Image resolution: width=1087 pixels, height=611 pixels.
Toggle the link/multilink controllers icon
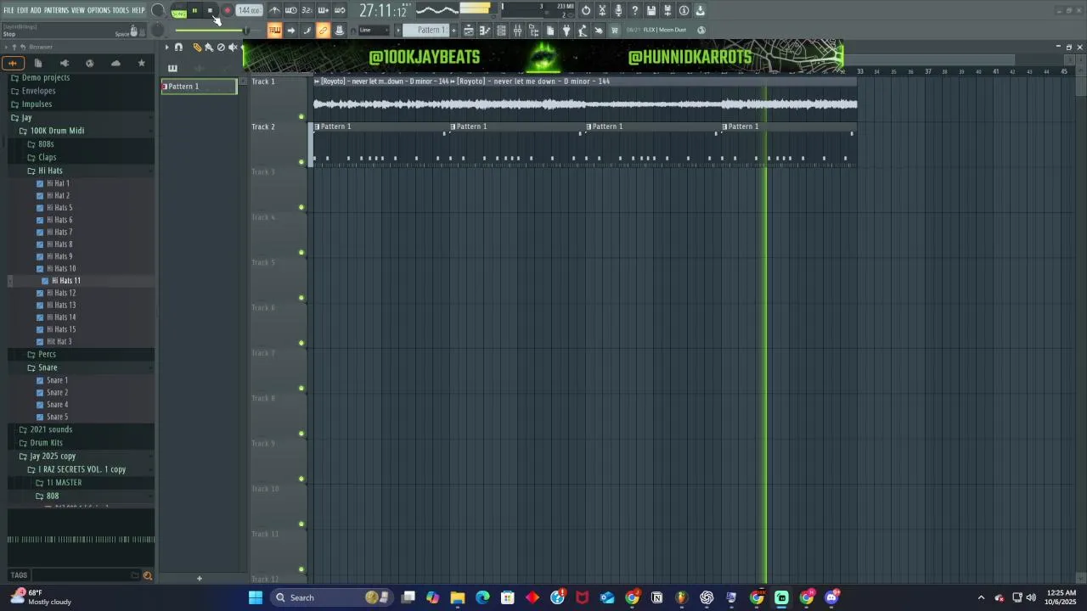[x=323, y=30]
